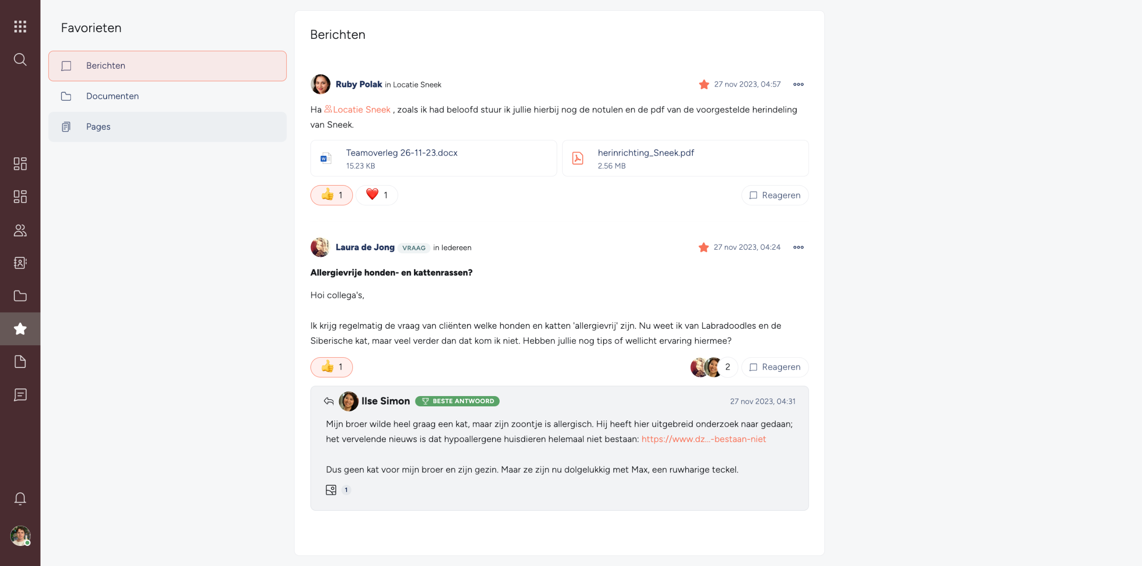The height and width of the screenshot is (566, 1142).
Task: Open the hypoallergene huisdieren hyperlink
Action: click(703, 439)
